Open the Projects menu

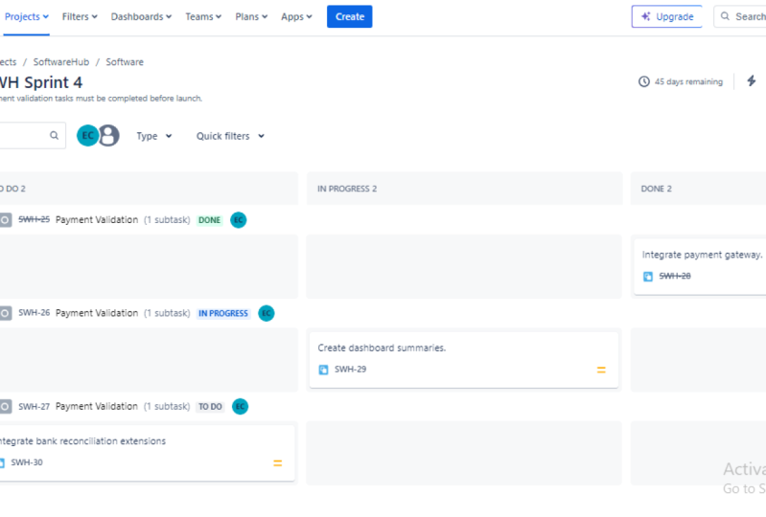tap(27, 16)
